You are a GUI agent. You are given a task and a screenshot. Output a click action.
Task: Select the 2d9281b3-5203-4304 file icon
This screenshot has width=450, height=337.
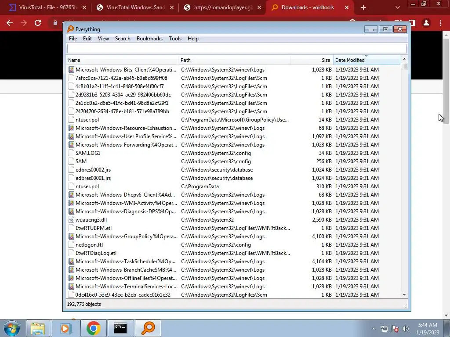point(71,95)
